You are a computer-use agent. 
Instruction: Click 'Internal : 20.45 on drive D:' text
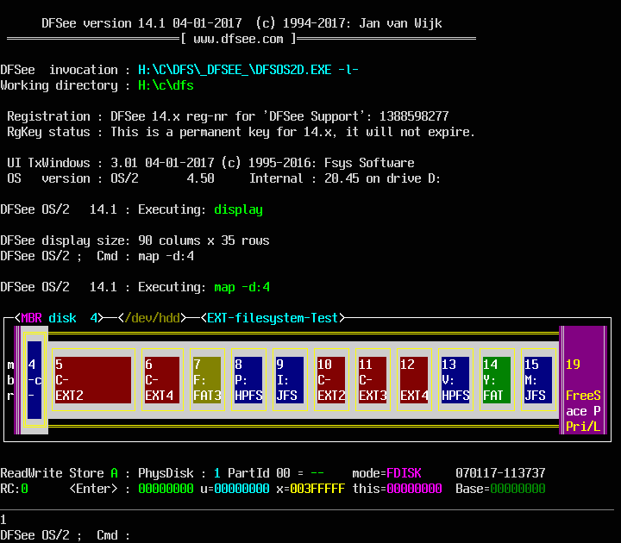pos(345,178)
